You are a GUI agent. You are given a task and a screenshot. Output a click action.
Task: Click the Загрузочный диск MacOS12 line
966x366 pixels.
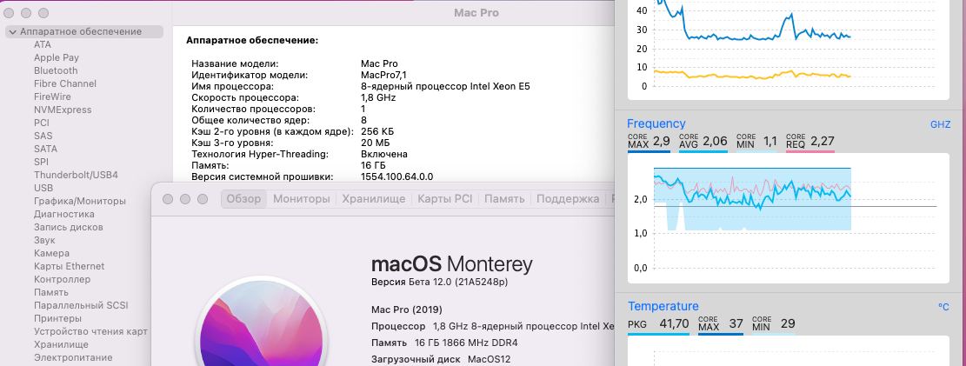point(441,359)
